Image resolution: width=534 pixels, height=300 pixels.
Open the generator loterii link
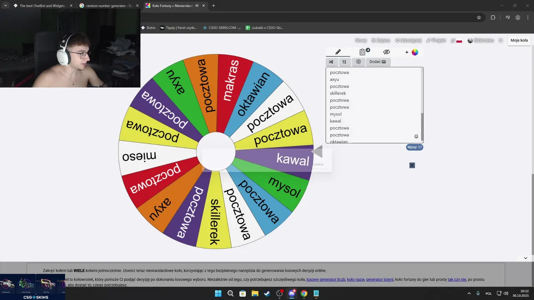tap(380, 280)
